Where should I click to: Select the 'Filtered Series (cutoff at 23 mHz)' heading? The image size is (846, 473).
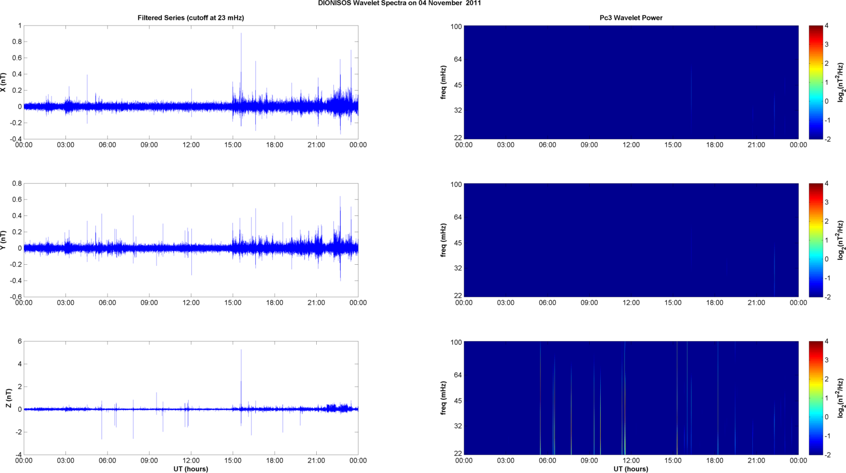coord(191,18)
